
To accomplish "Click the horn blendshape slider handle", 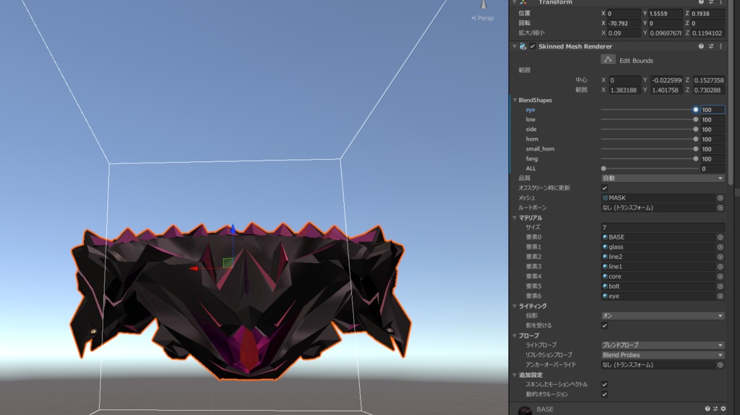I will pos(696,140).
